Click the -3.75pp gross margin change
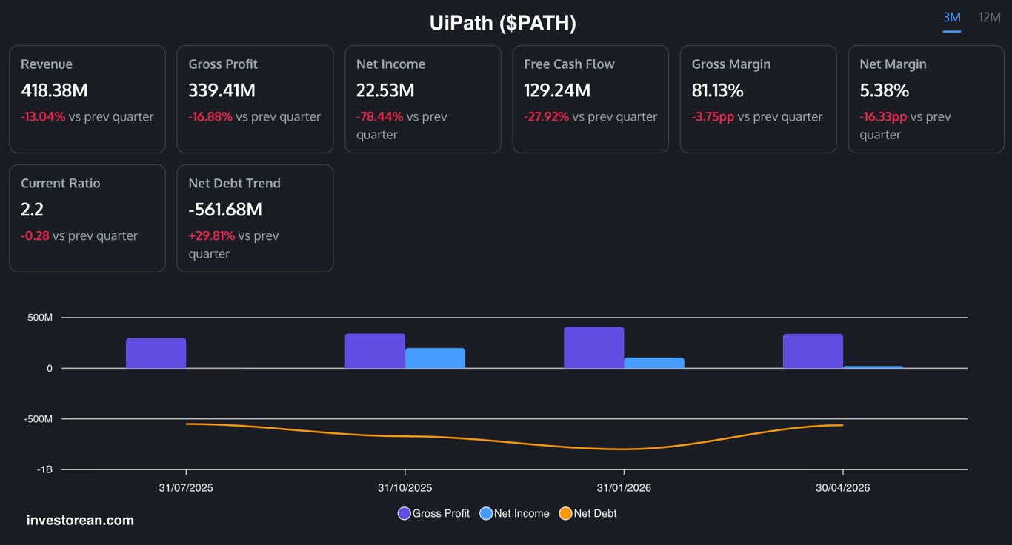 point(713,116)
